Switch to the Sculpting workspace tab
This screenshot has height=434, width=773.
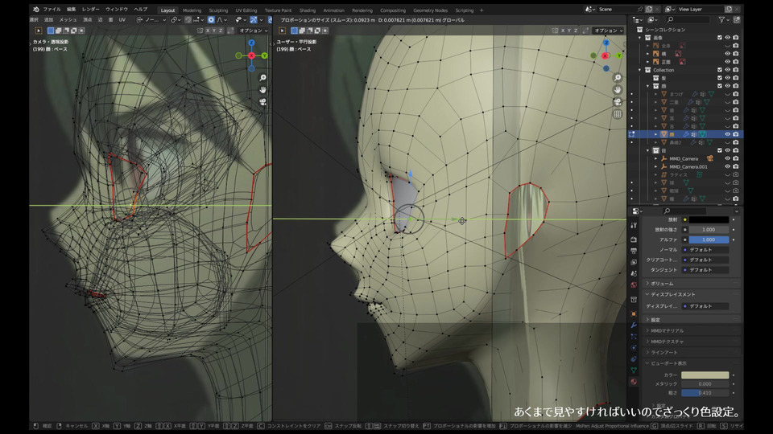tap(218, 10)
